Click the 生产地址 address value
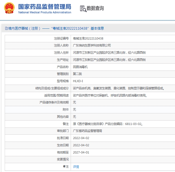The image size is (175, 172). (109, 60)
